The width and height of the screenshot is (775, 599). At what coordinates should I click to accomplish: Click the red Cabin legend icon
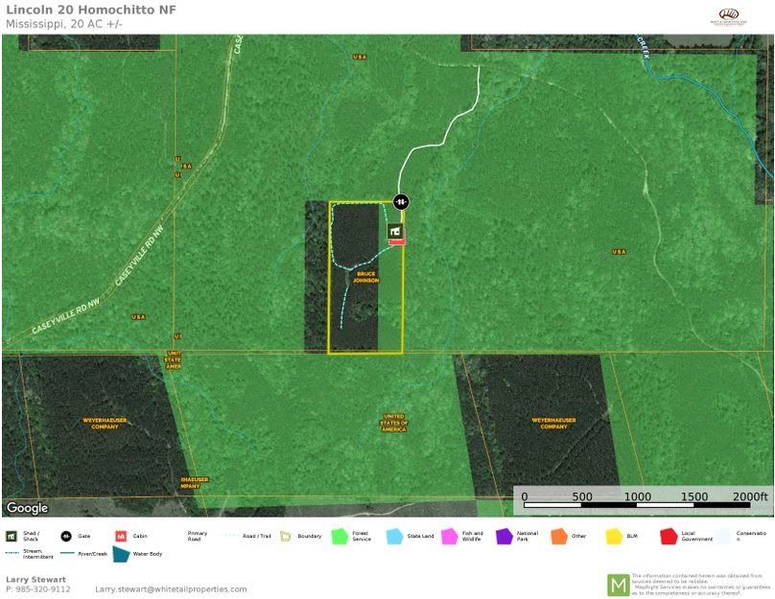(x=121, y=536)
